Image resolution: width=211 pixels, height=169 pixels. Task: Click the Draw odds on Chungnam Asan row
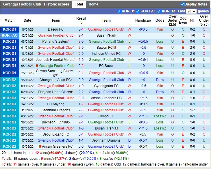pyautogui.click(x=160, y=80)
